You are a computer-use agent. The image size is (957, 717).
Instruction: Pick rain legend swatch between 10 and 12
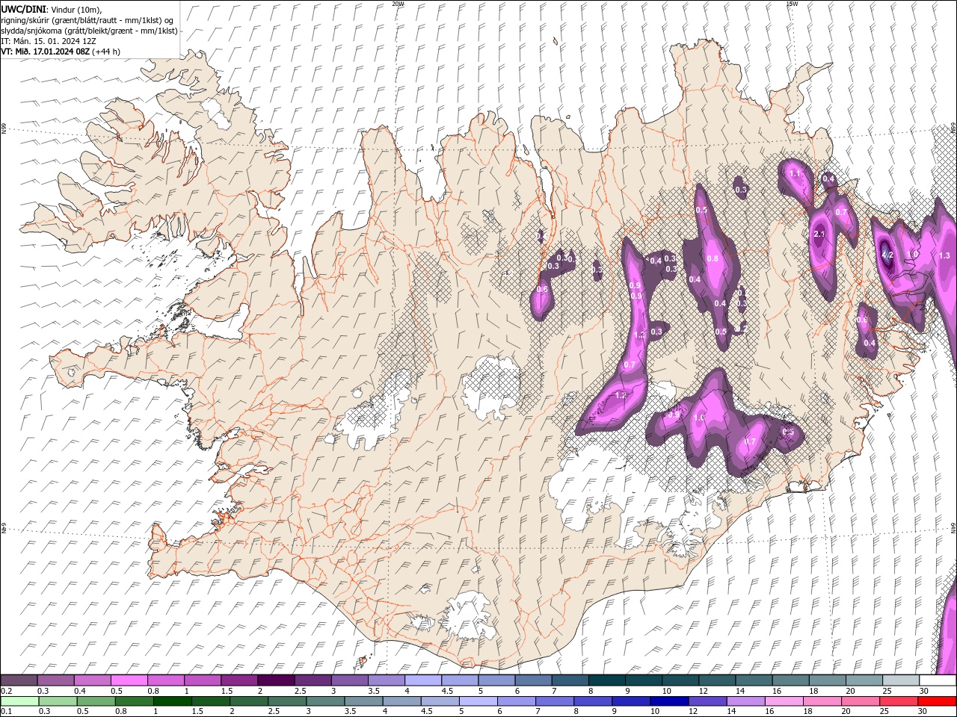pyautogui.click(x=670, y=701)
